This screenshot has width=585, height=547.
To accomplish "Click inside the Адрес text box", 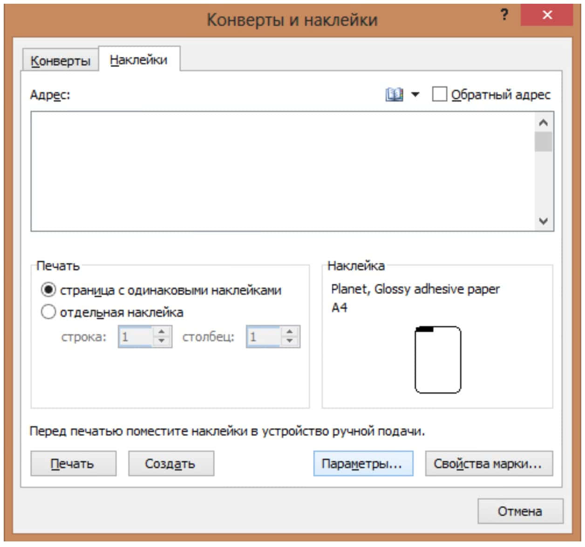I will point(282,171).
